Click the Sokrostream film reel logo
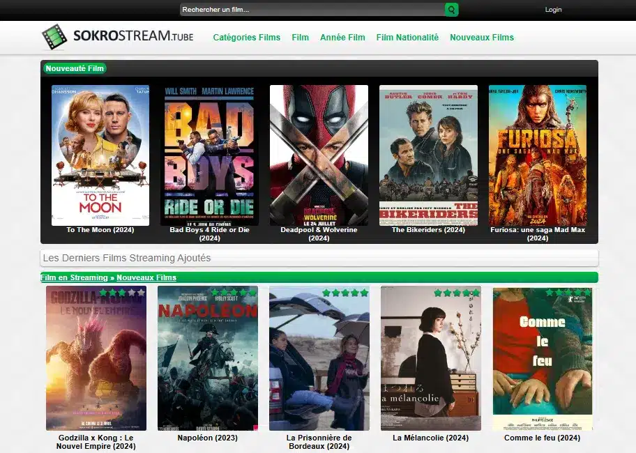Viewport: 636px width, 453px height. coord(54,37)
